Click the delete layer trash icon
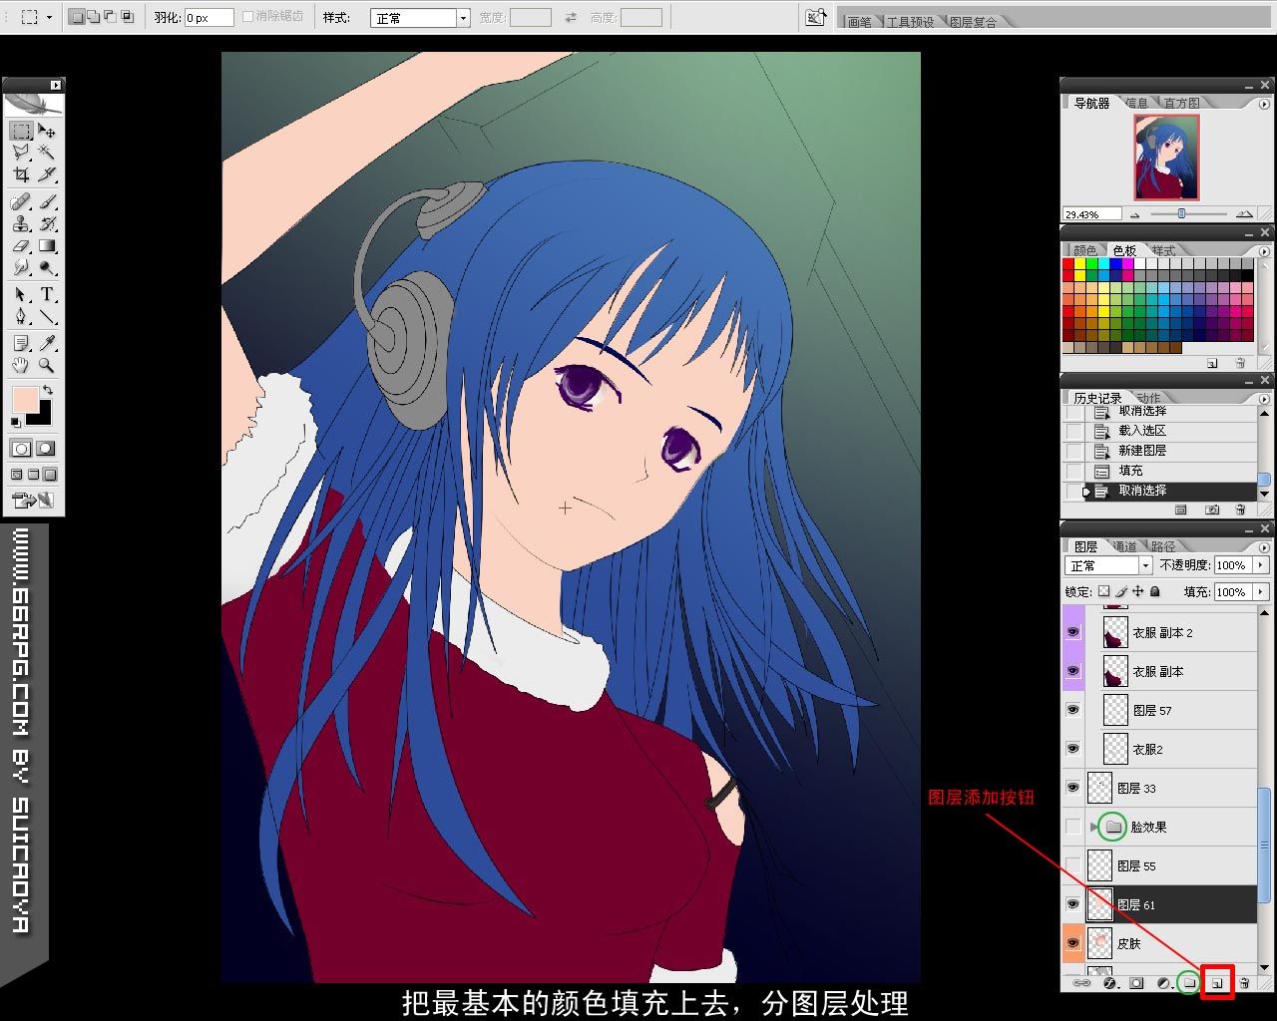The image size is (1277, 1021). tap(1244, 983)
